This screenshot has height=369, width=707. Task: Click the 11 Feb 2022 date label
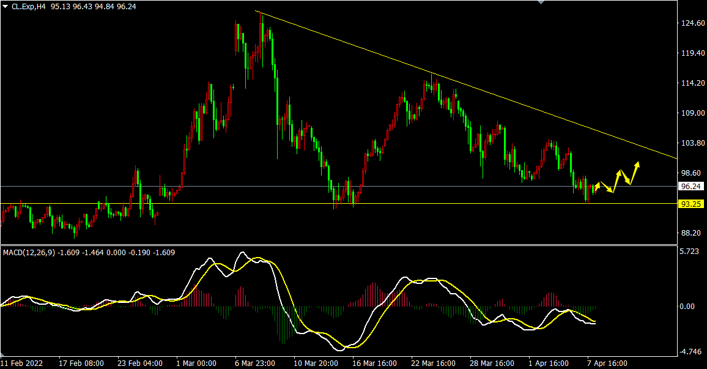point(21,363)
